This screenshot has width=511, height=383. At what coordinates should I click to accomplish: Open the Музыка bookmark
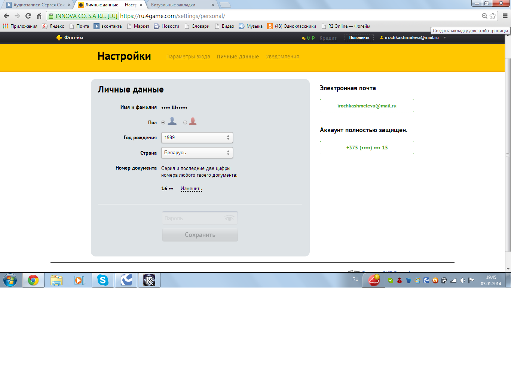[251, 26]
